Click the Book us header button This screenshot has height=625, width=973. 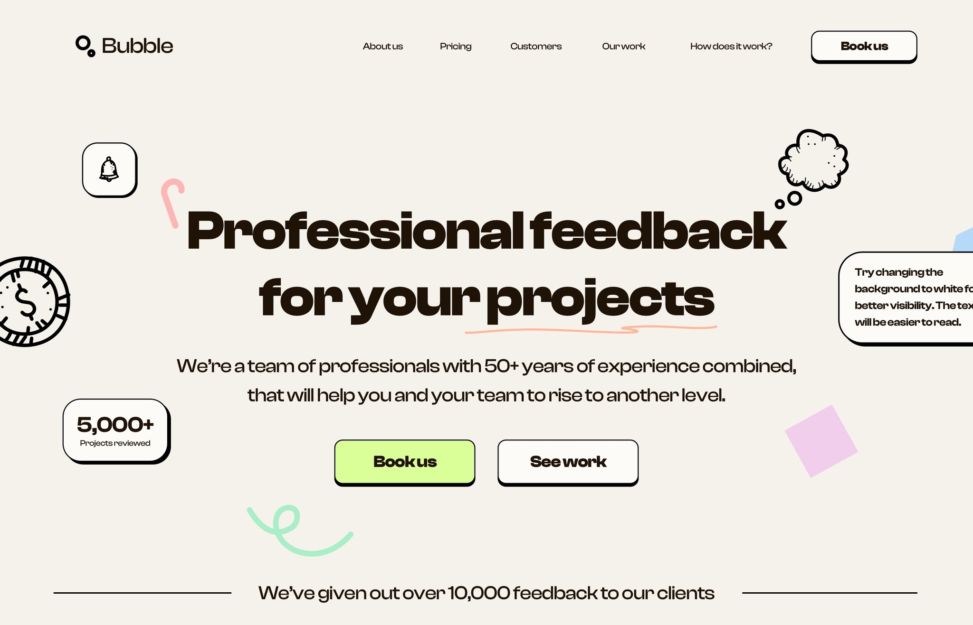(864, 46)
